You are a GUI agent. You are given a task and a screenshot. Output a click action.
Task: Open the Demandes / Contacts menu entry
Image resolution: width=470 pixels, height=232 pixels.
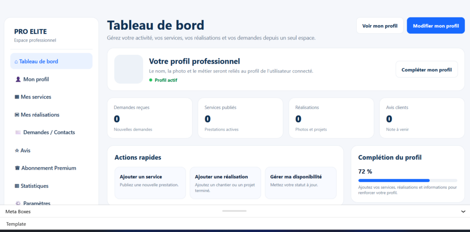tap(51, 133)
